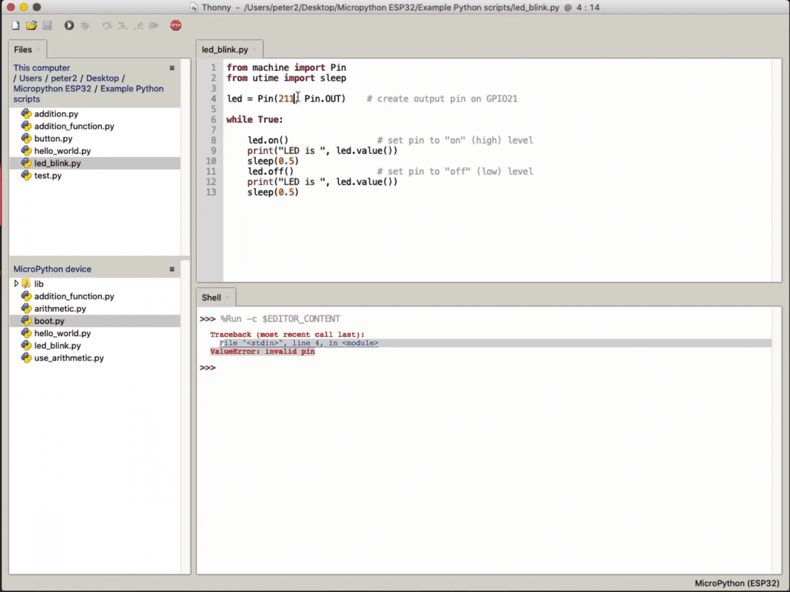The width and height of the screenshot is (790, 592).
Task: Click the Step over debug icon
Action: point(106,25)
